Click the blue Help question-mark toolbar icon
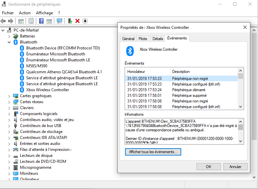This screenshot has height=189, width=258. (x=41, y=21)
